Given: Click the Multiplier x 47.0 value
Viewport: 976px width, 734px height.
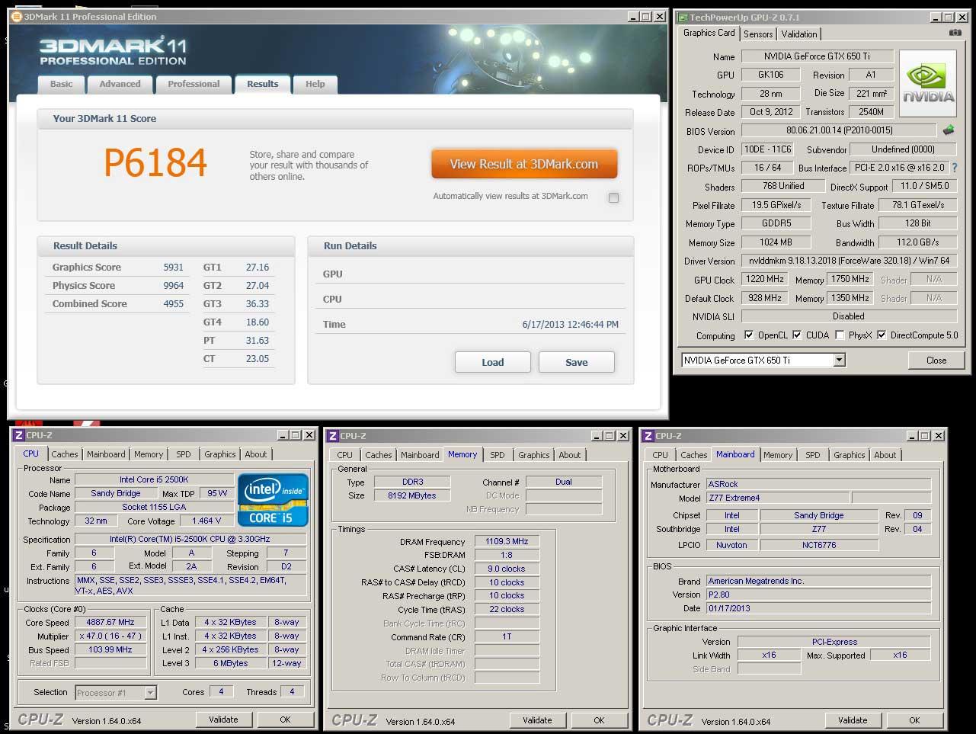Looking at the screenshot, I should click(111, 636).
